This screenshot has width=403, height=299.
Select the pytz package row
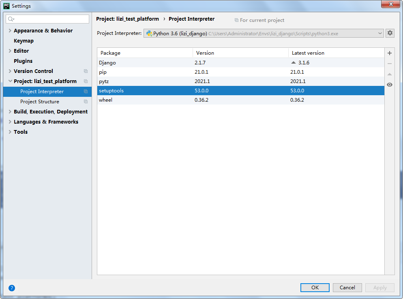tap(241, 81)
